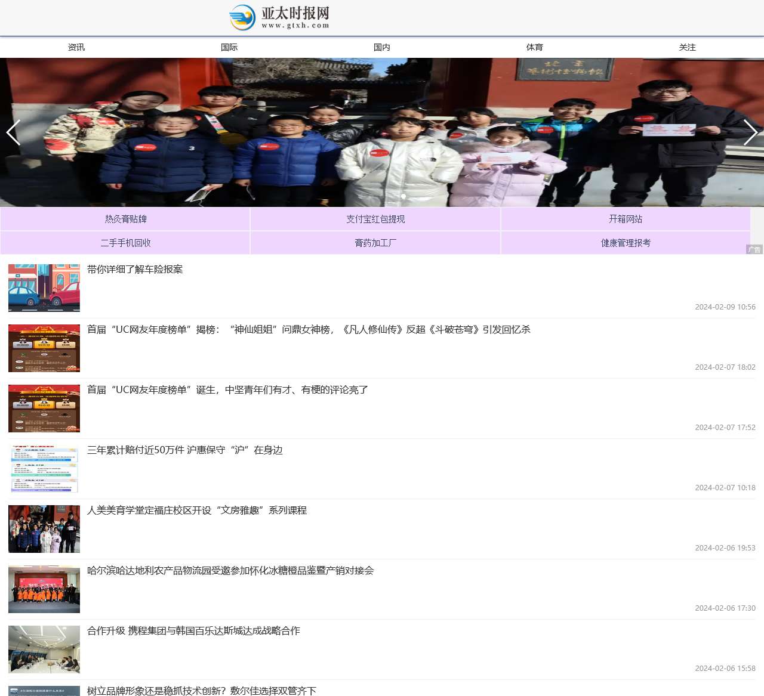Show next carousel slide arrow
This screenshot has height=696, width=764.
pos(750,132)
